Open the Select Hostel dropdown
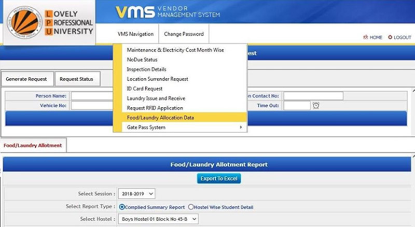Screen dimensions: 415x227 pos(158,219)
